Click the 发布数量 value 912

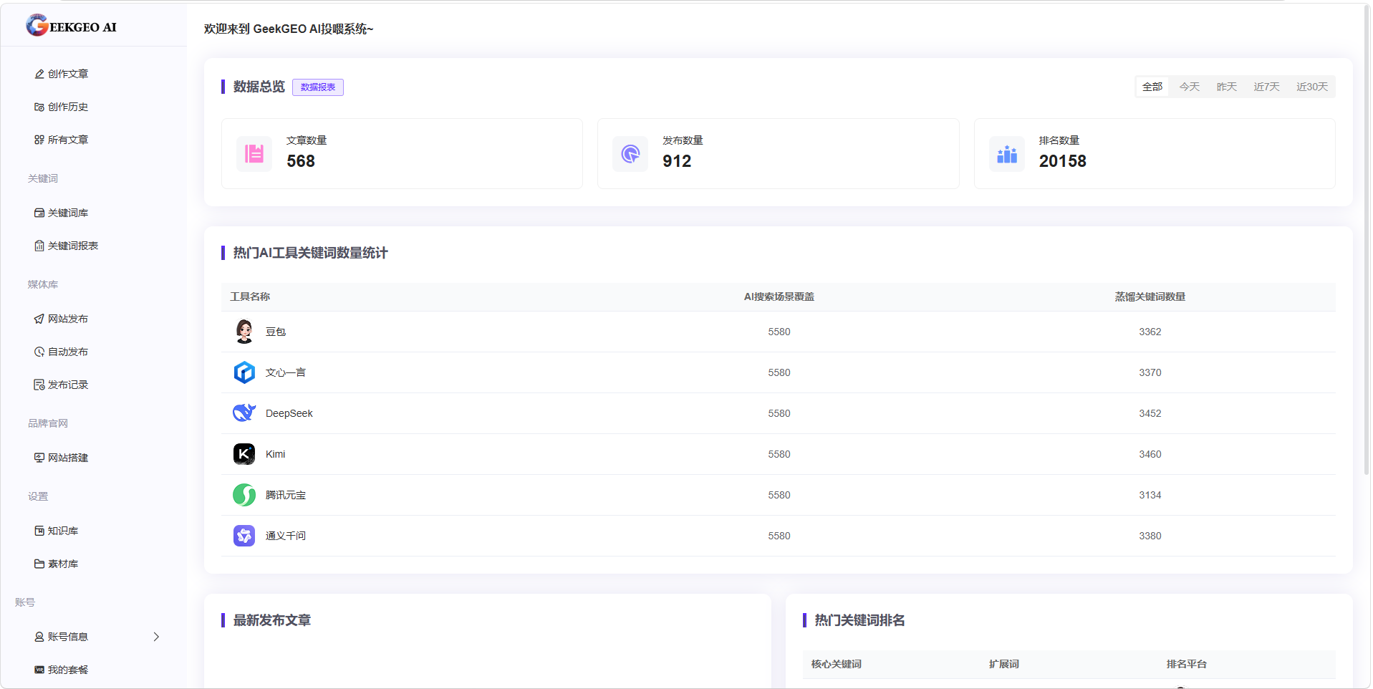click(x=677, y=161)
